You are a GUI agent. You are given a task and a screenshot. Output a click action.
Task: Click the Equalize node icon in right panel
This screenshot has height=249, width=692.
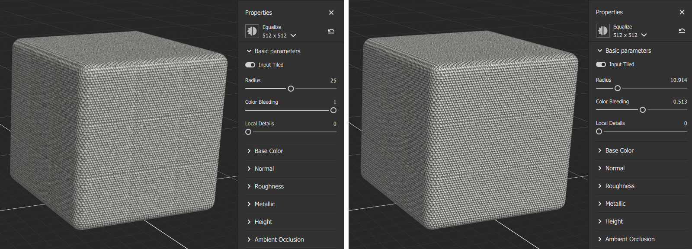[602, 31]
